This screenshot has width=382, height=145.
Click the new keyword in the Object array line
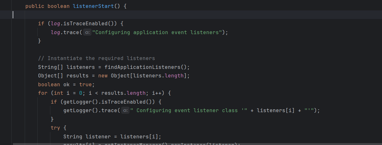pyautogui.click(x=103, y=76)
